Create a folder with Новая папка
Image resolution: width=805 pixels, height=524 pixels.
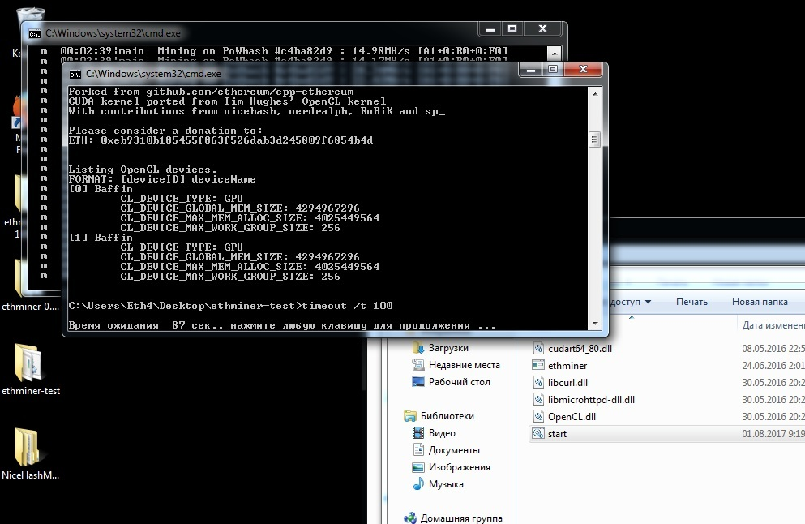759,302
